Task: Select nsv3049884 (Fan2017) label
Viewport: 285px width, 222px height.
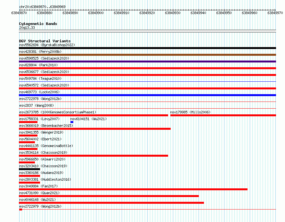Action: click(x=38, y=186)
